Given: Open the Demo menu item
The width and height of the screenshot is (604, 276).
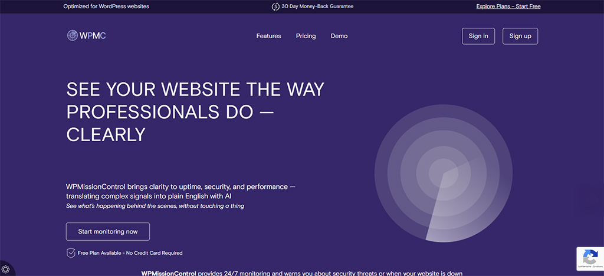Looking at the screenshot, I should [x=339, y=36].
